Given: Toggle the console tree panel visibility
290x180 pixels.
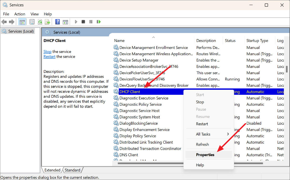Looking at the screenshot, I should (22, 22).
